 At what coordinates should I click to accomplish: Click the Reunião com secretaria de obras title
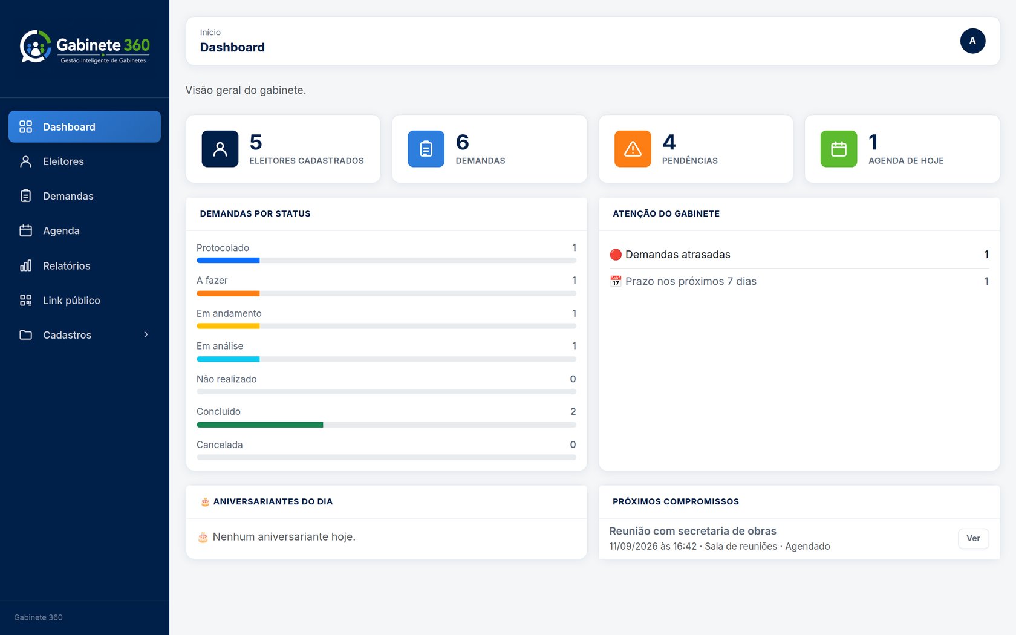coord(692,531)
